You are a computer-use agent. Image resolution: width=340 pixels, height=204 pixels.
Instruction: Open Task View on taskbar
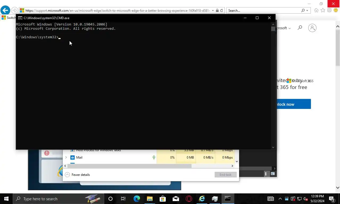[123, 199]
